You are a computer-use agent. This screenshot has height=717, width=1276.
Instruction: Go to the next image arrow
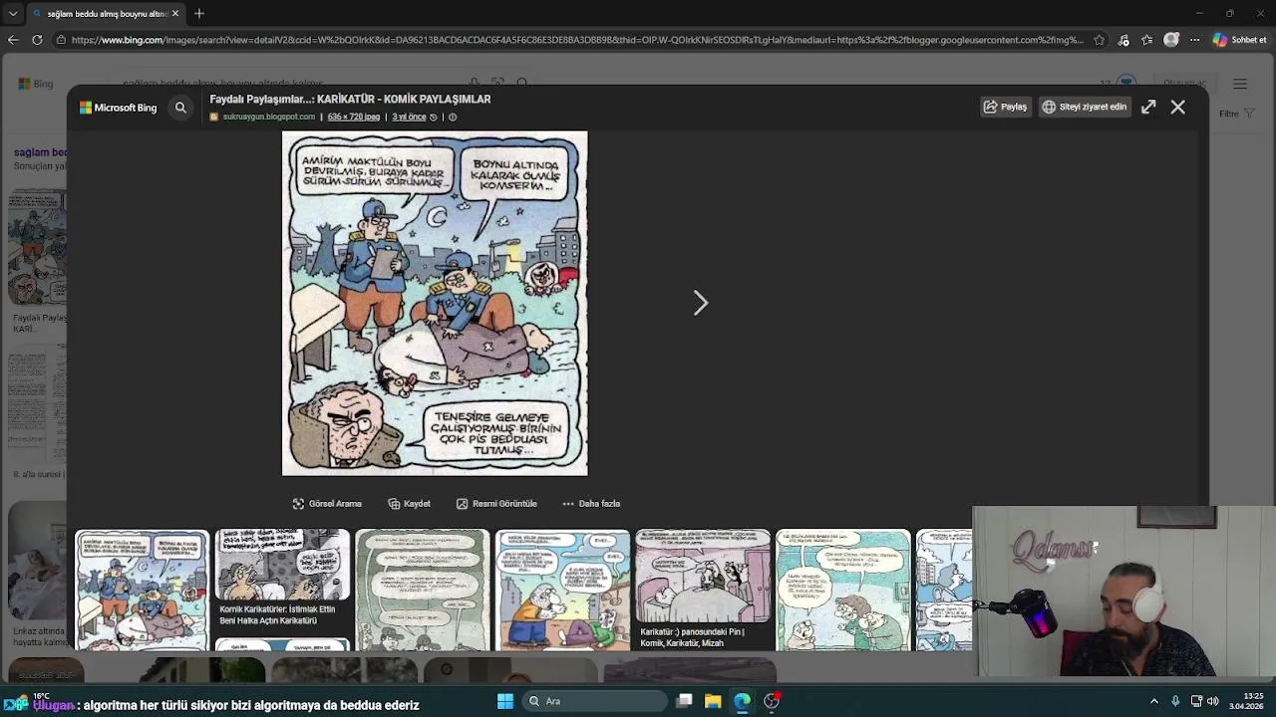tap(701, 303)
